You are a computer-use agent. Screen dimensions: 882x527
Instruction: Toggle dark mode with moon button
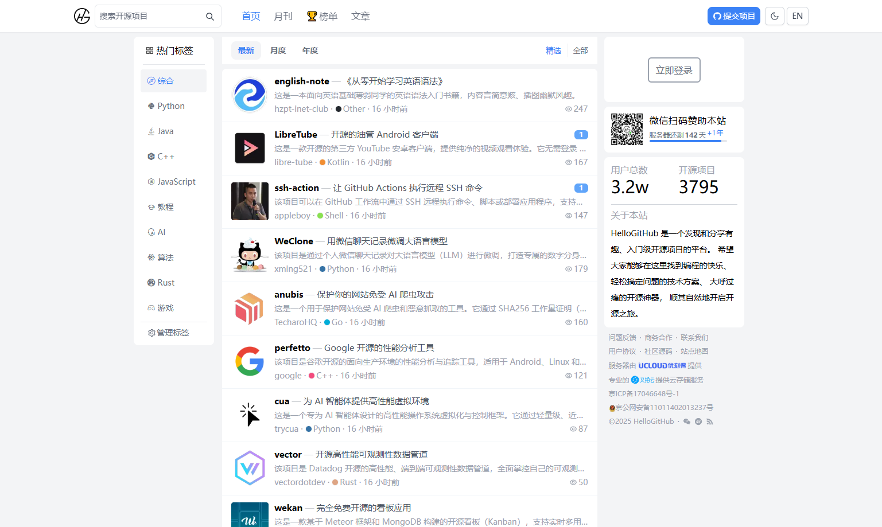click(x=775, y=16)
